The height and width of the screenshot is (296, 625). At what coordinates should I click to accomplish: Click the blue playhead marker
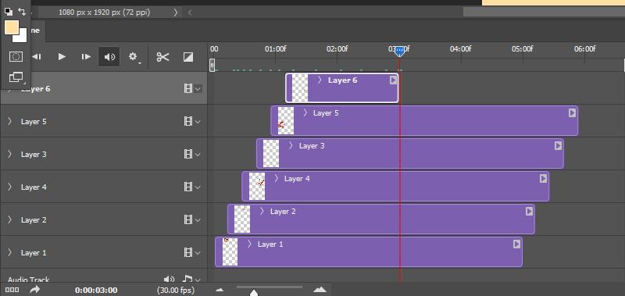399,51
